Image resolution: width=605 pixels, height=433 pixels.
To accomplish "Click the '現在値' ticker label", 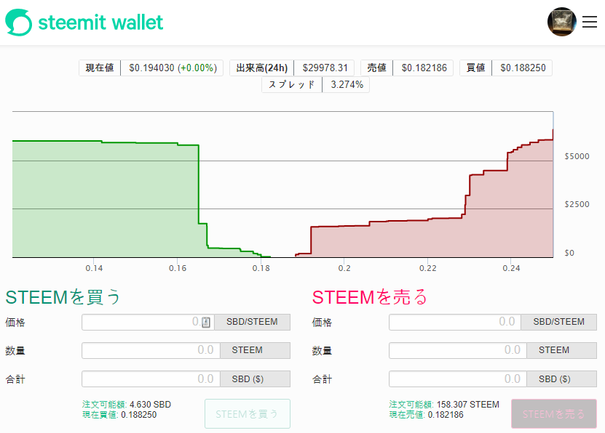I will pos(100,68).
